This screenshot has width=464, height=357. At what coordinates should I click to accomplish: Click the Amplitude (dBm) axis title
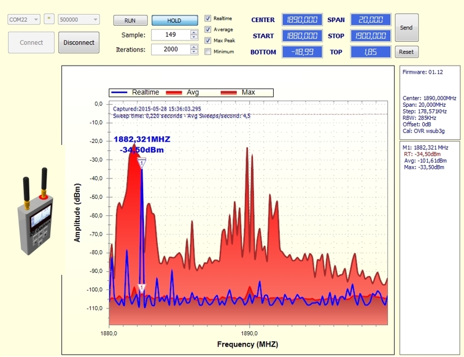point(77,213)
